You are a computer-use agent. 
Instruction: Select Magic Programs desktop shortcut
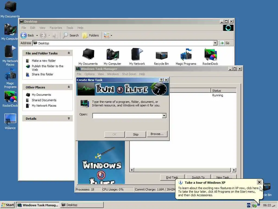[x=10, y=79]
